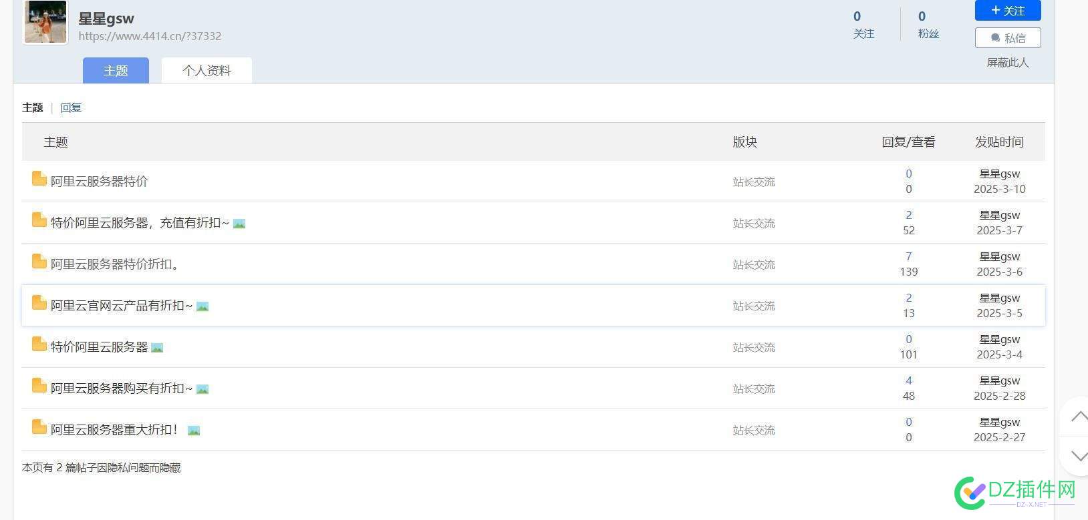This screenshot has width=1088, height=520.
Task: Open author 星星gsw dated 2025-3-10
Action: (1000, 174)
